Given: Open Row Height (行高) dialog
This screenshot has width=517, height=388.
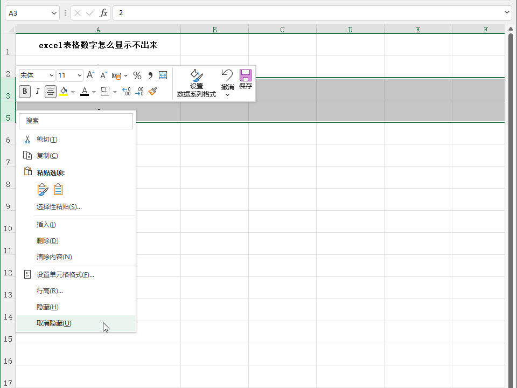Looking at the screenshot, I should point(76,291).
